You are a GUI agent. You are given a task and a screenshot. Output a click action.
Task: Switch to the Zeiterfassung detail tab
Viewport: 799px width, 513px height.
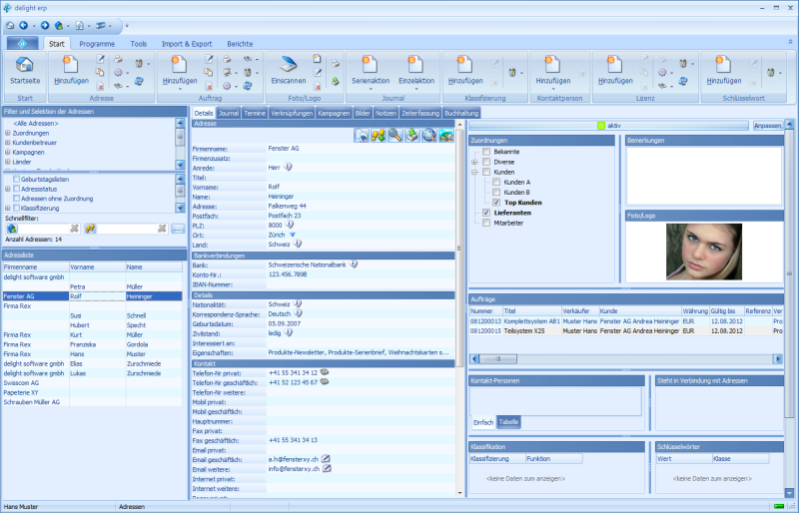point(419,113)
